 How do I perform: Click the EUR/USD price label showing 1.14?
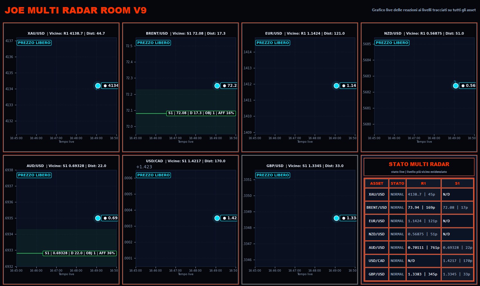(349, 86)
